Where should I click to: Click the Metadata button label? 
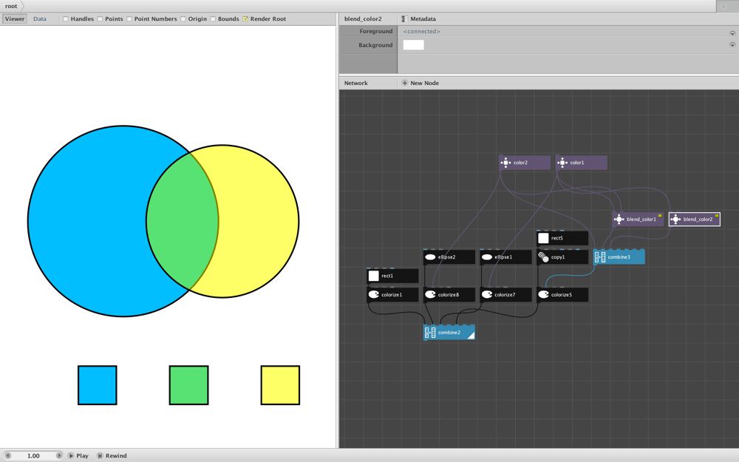click(x=423, y=19)
